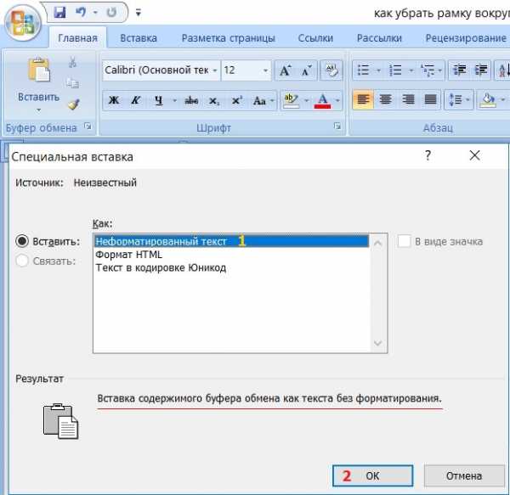Viewport: 510px width, 495px height.
Task: Apply subscript formatting
Action: [x=213, y=100]
